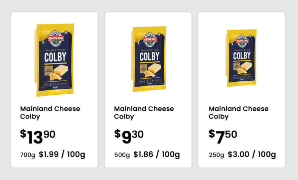Screen dimensions: 298x180
Task: Click the Mainland logo on the 250g pack
Action: pyautogui.click(x=242, y=41)
